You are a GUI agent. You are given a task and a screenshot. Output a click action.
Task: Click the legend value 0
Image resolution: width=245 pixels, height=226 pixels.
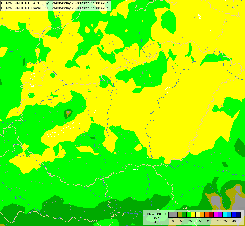pyautogui.click(x=173, y=221)
